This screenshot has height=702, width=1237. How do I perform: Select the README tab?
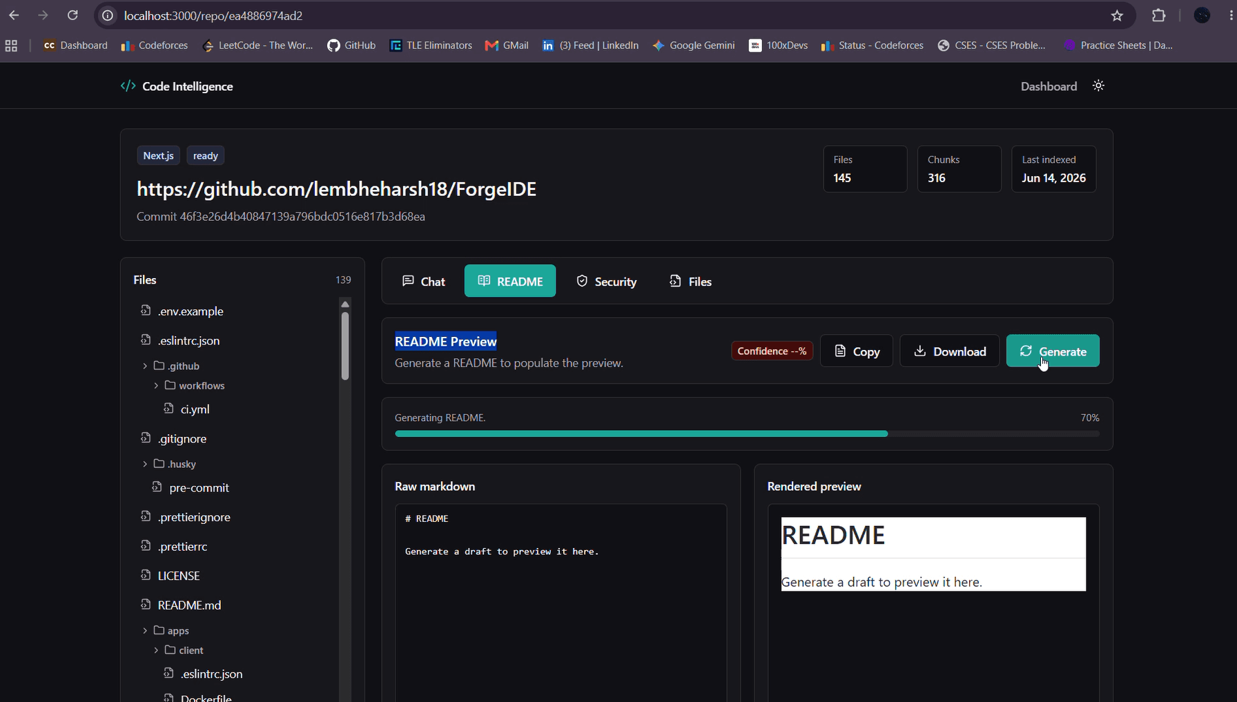(x=510, y=281)
